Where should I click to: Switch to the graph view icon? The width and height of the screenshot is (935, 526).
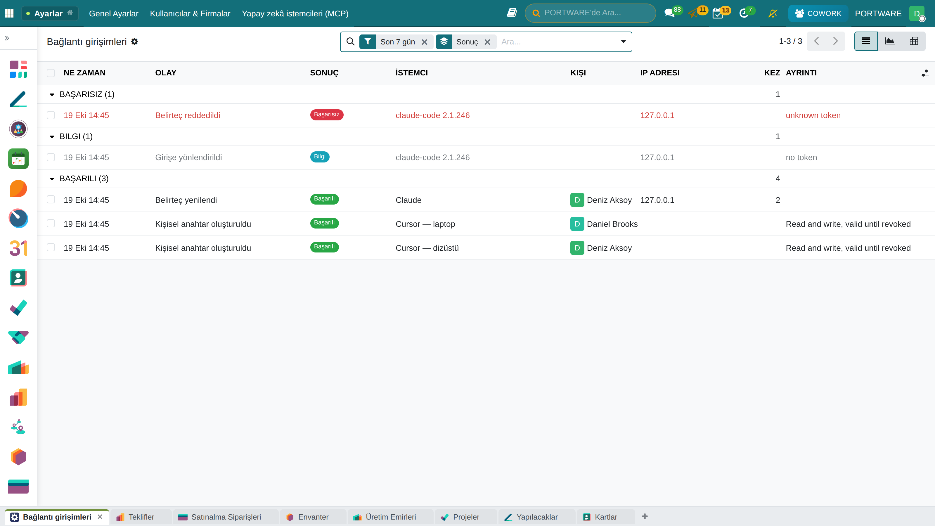click(x=890, y=41)
